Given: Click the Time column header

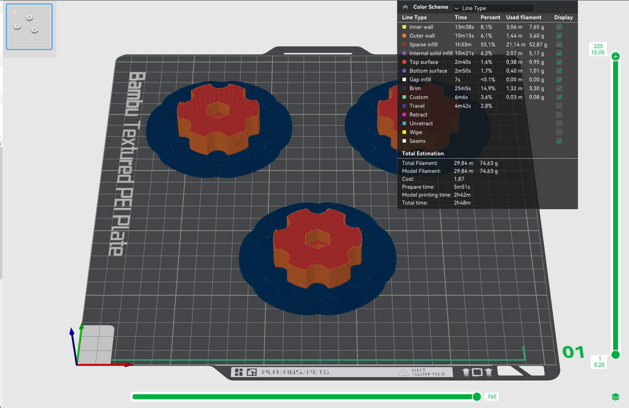Looking at the screenshot, I should pyautogui.click(x=461, y=18).
